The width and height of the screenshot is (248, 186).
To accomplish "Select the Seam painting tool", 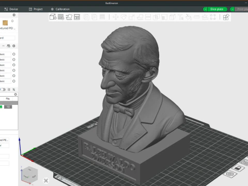I will click(x=173, y=17).
